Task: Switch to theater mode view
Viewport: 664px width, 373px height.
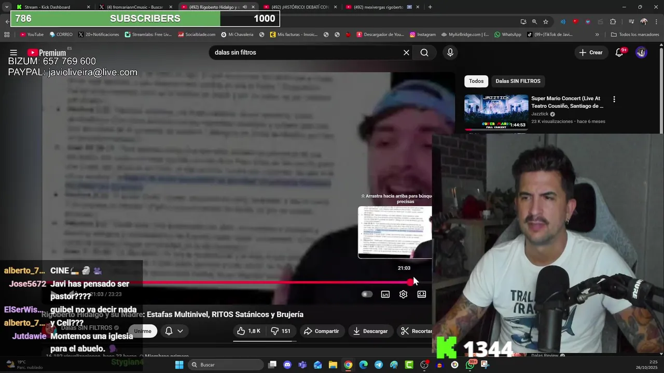Action: click(x=422, y=294)
